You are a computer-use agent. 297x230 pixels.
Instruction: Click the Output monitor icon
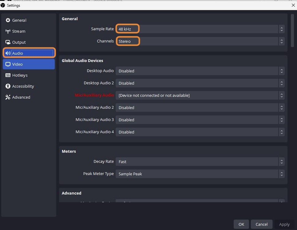click(8, 42)
